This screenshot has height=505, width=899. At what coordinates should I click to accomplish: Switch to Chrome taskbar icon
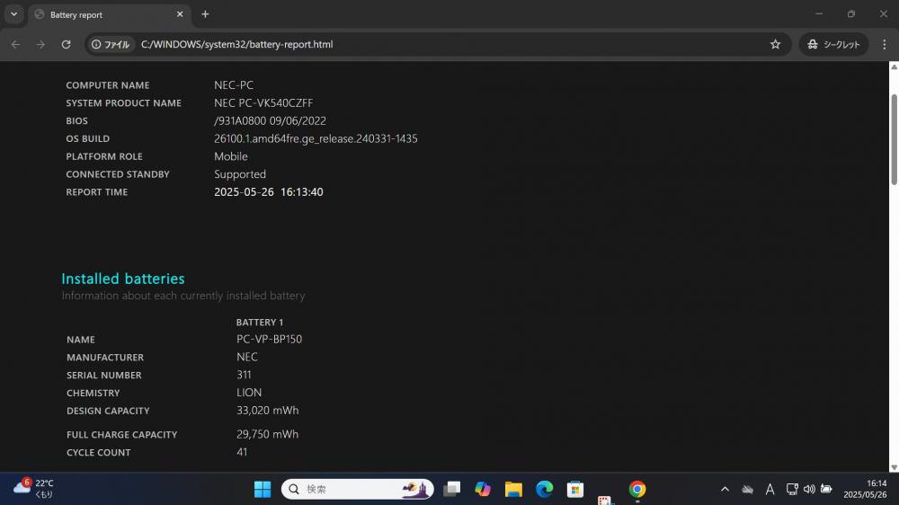tap(637, 489)
